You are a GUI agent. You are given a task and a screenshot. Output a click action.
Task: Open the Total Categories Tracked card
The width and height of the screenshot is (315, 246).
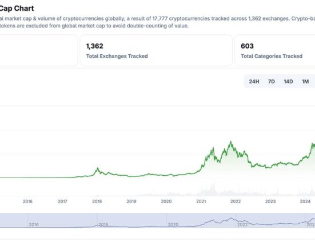point(275,50)
